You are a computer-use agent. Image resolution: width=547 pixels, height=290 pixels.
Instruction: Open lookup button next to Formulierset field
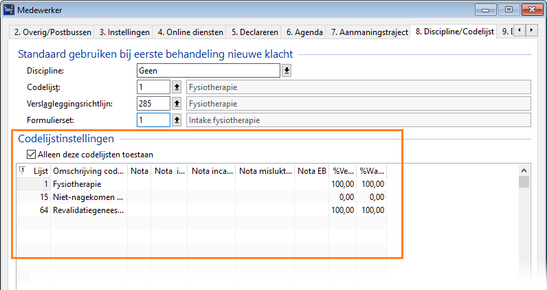(x=177, y=120)
